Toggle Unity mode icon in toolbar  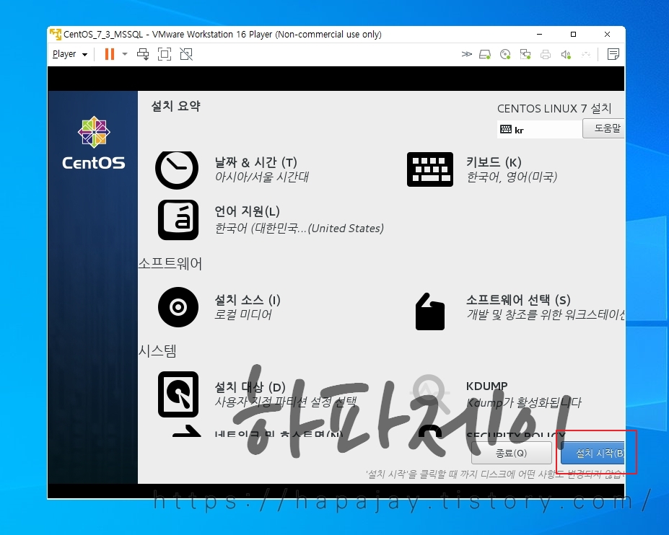tap(186, 54)
